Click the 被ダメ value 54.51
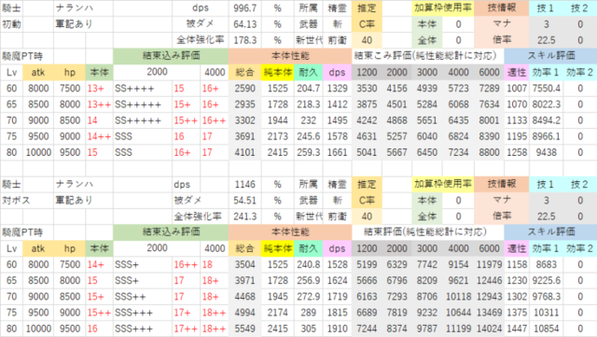597x337 pixels. point(244,201)
